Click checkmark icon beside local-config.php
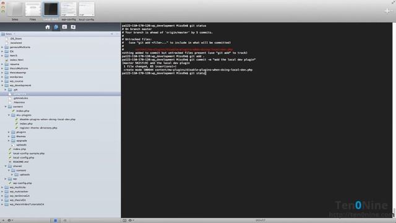 pyautogui.click(x=10, y=157)
